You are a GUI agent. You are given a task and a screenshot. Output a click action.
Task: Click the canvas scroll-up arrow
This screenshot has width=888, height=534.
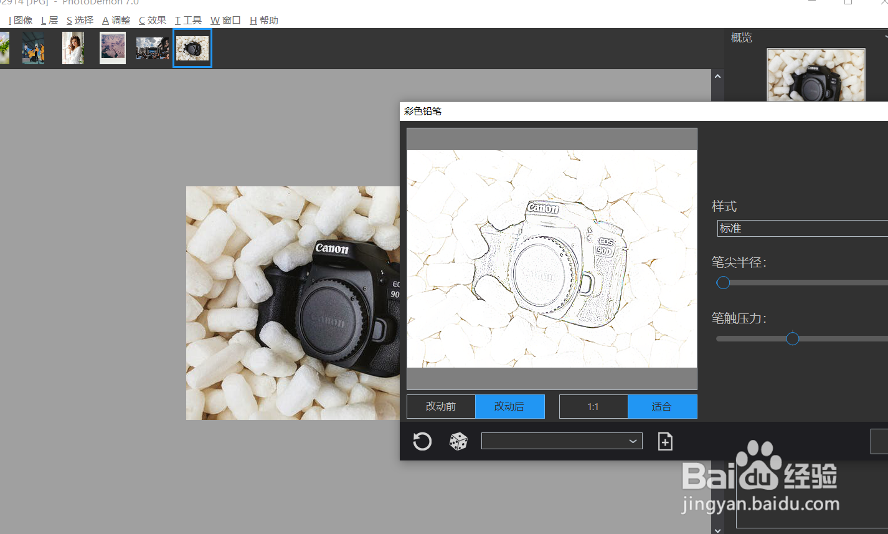[717, 76]
